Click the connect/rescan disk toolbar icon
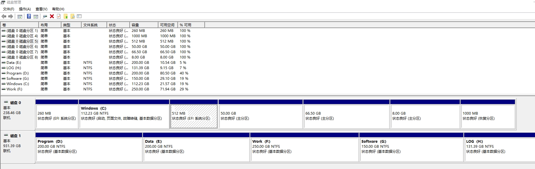 (45, 17)
